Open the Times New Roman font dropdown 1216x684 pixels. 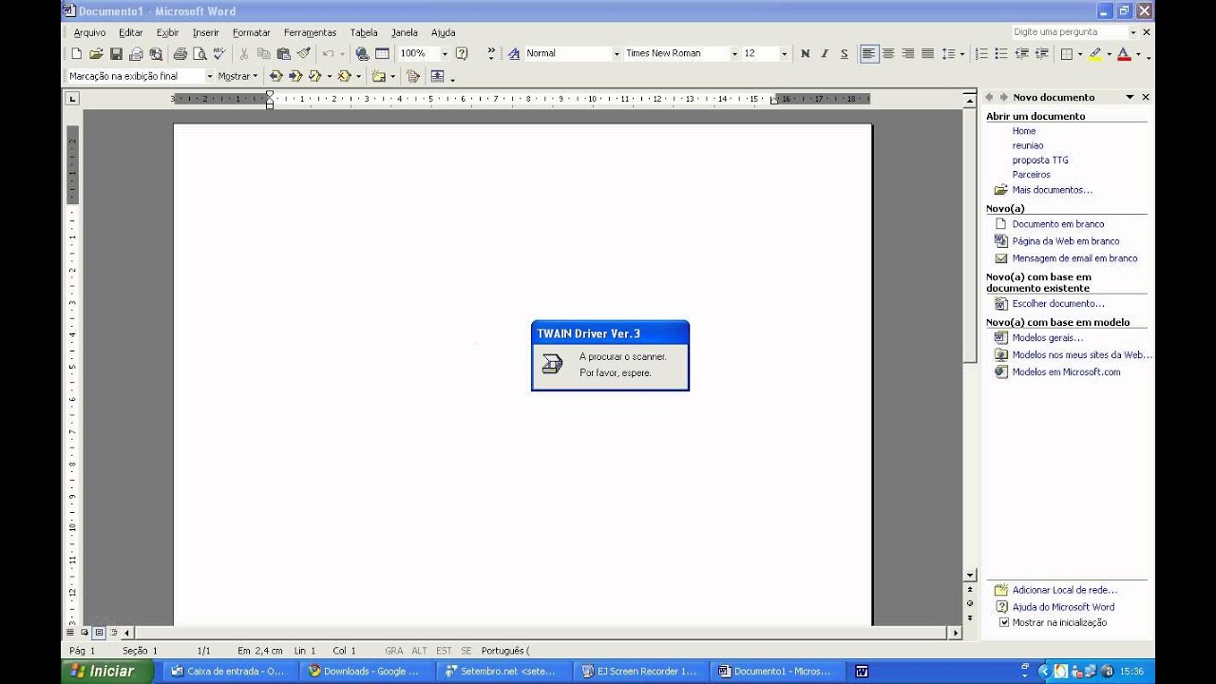[734, 54]
